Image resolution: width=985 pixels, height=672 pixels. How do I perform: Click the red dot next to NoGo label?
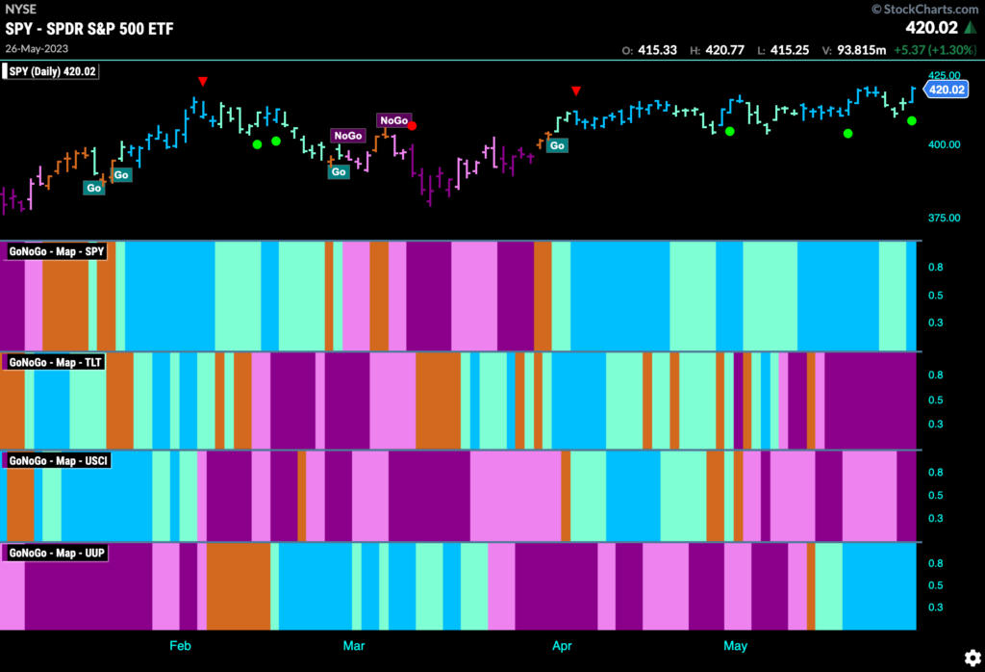[x=412, y=126]
